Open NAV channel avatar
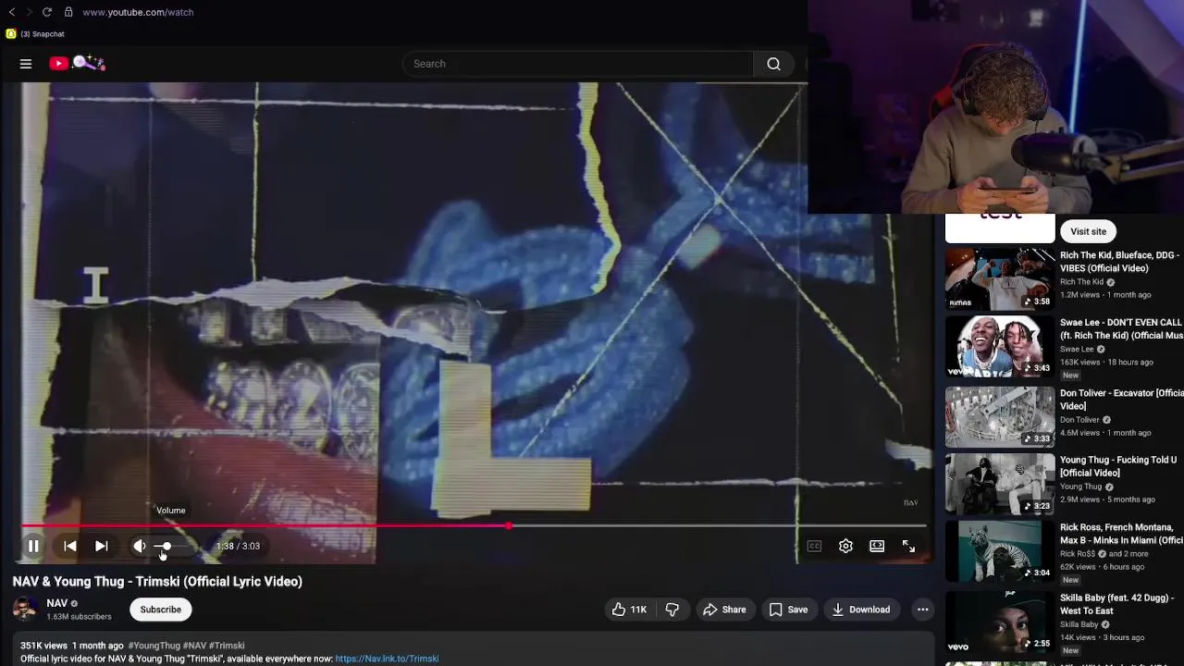This screenshot has width=1184, height=666. pos(25,609)
